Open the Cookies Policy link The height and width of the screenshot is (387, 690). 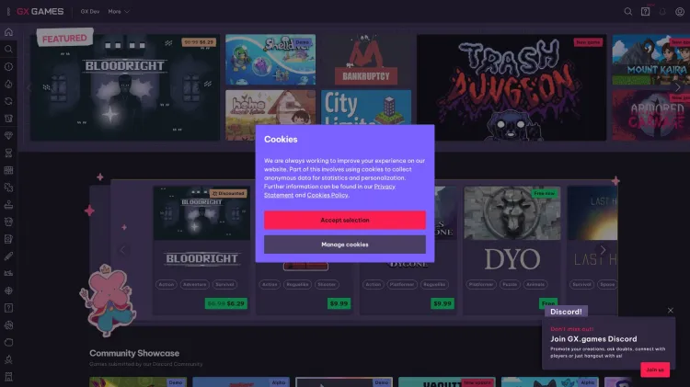point(328,196)
